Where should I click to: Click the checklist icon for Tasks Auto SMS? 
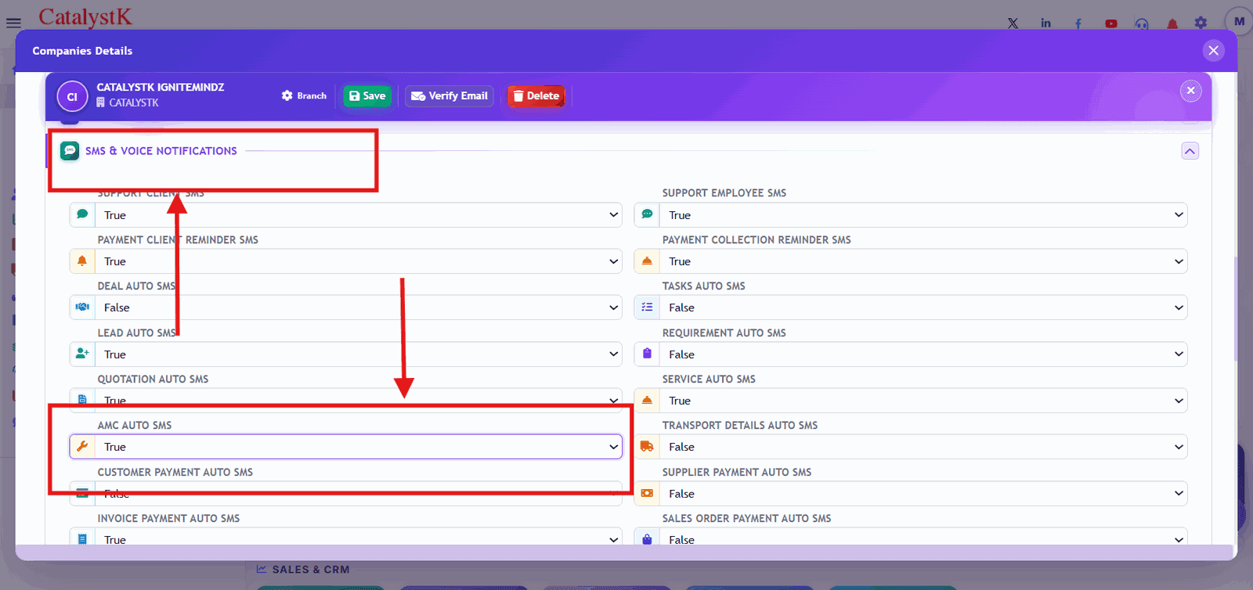click(647, 307)
